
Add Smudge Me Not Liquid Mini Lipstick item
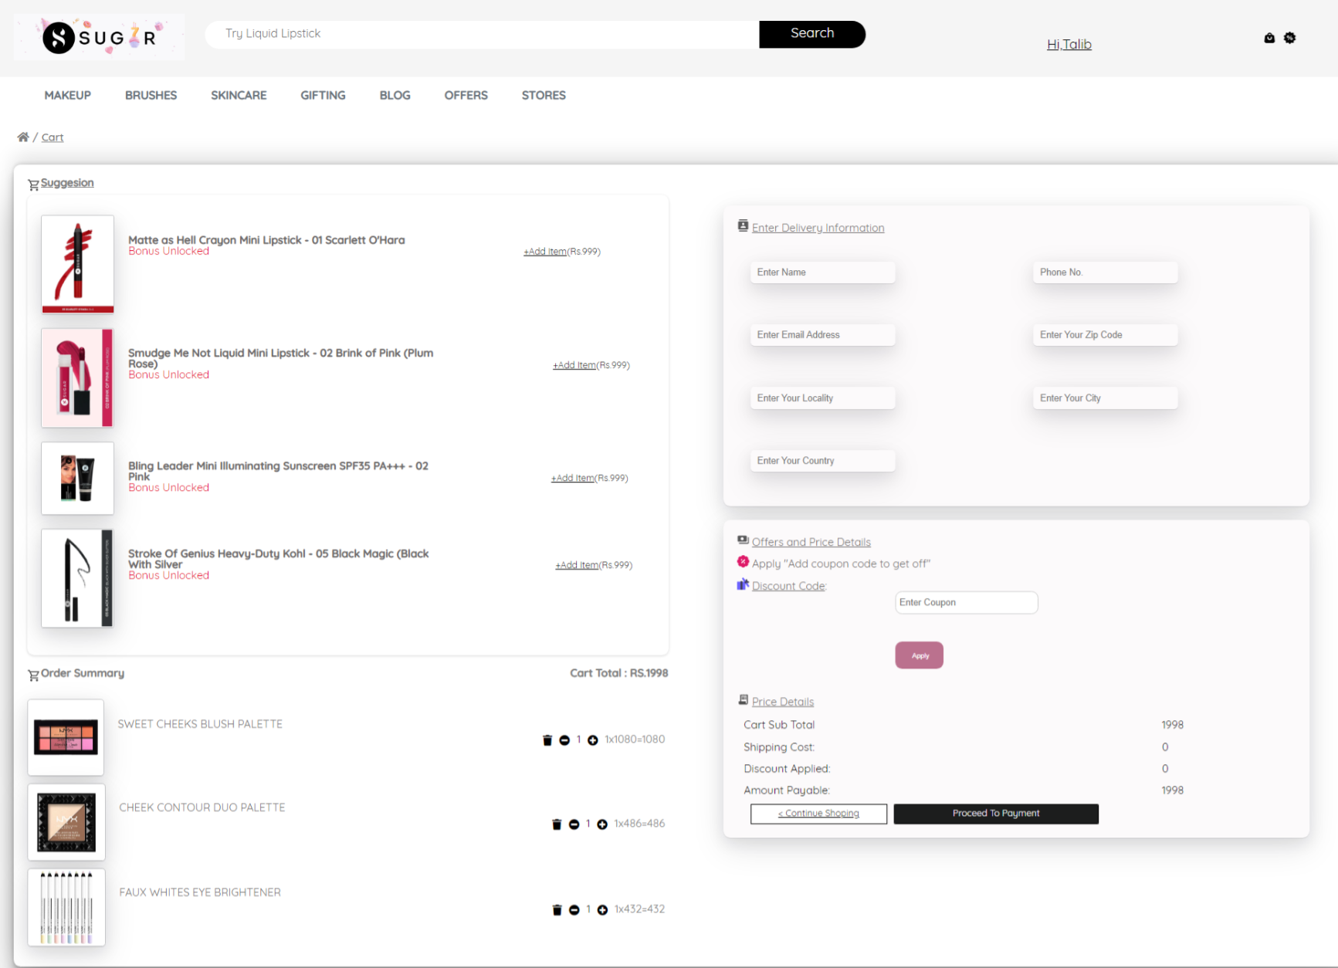pyautogui.click(x=574, y=365)
